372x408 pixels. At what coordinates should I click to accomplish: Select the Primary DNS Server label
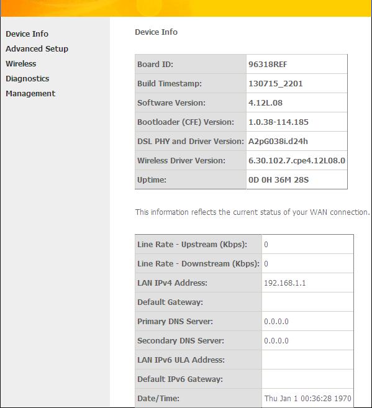(175, 321)
